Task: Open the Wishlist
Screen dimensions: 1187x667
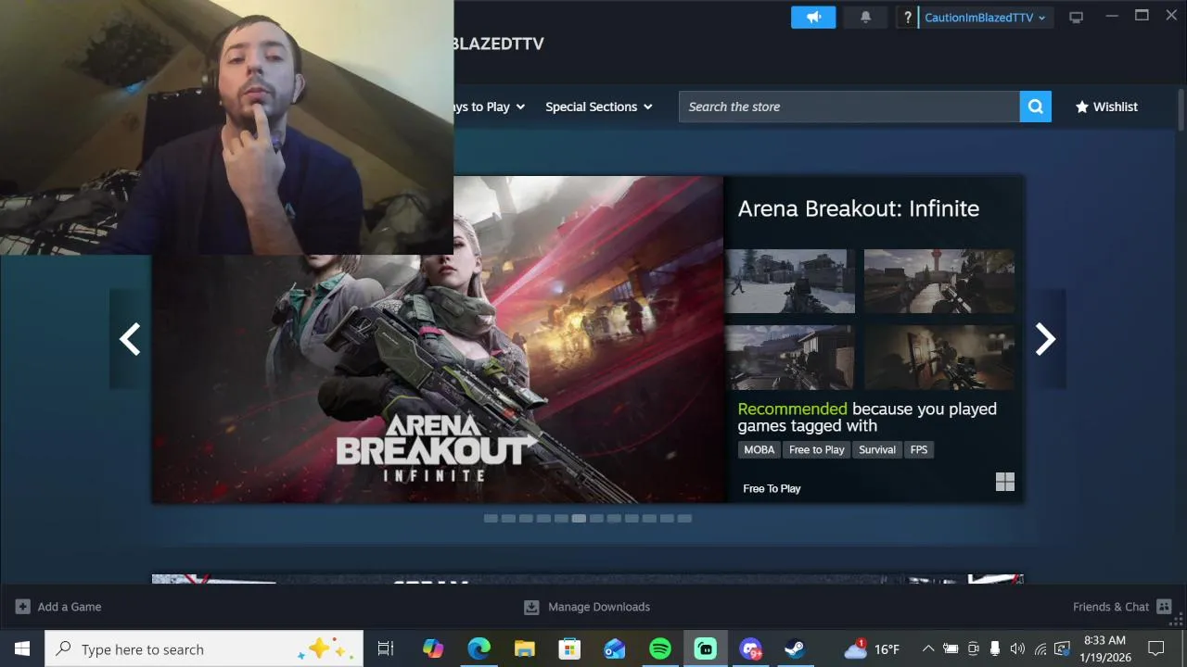Action: click(x=1106, y=107)
